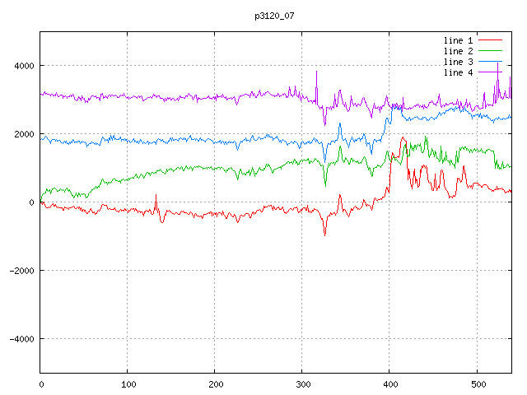
Task: Click the "line 4" legend label
Action: tap(458, 73)
